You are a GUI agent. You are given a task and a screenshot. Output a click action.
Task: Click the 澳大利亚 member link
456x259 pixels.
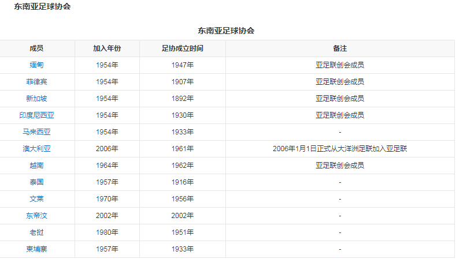[x=37, y=149]
